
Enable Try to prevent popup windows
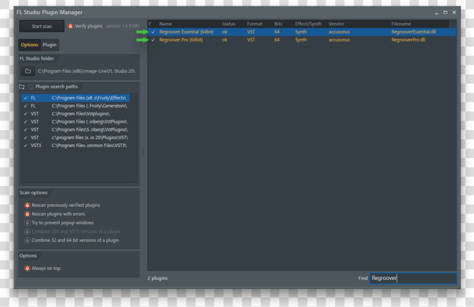pyautogui.click(x=27, y=223)
